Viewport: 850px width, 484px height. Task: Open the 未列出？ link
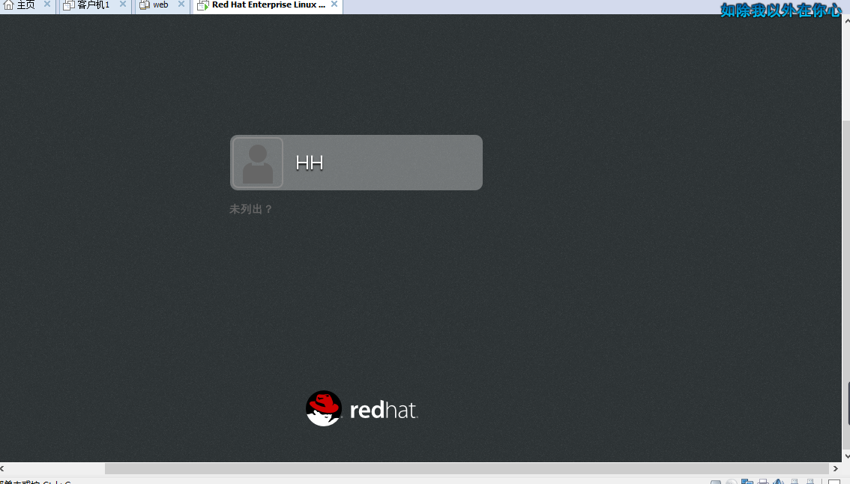250,209
